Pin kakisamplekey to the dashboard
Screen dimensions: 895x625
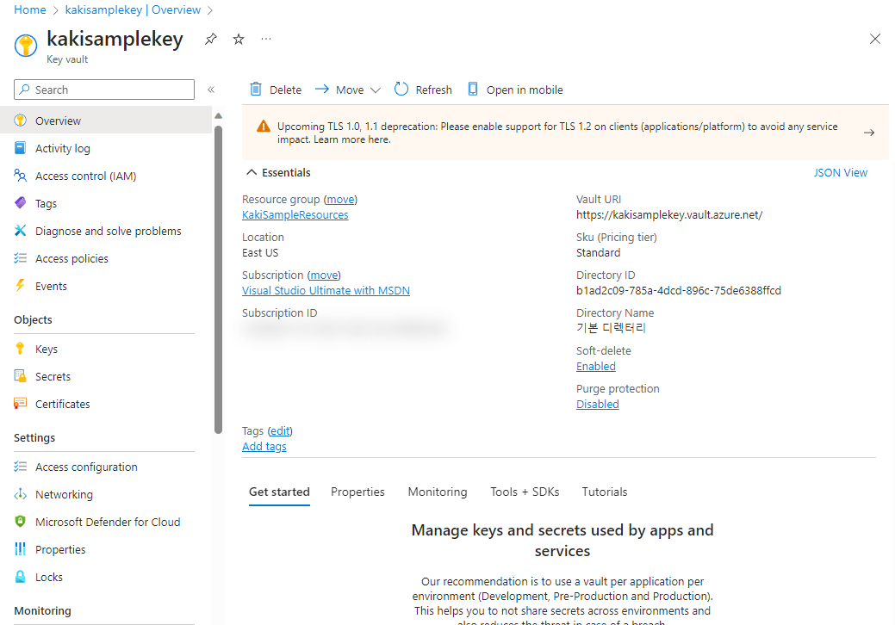[211, 39]
